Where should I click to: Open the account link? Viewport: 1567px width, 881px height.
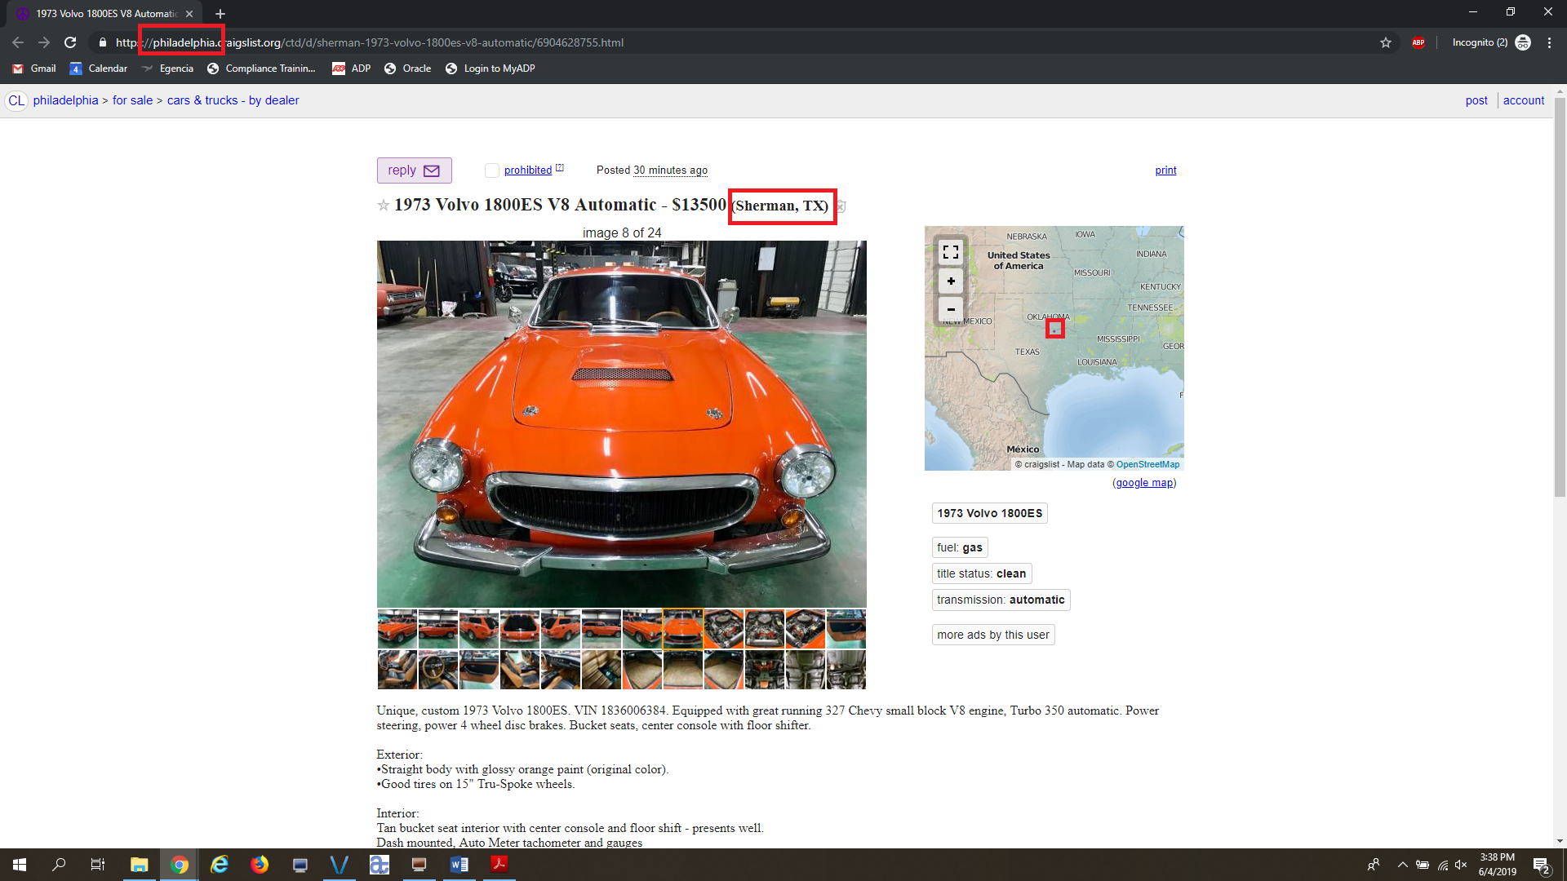[x=1524, y=100]
